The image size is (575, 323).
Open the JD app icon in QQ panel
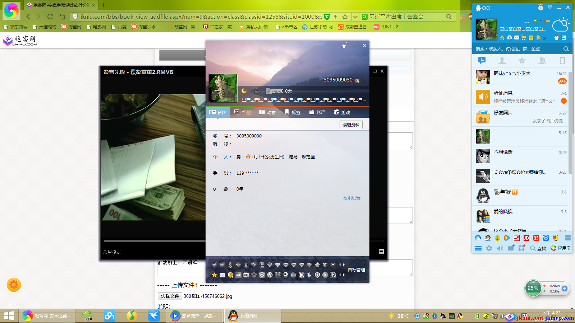tap(526, 238)
